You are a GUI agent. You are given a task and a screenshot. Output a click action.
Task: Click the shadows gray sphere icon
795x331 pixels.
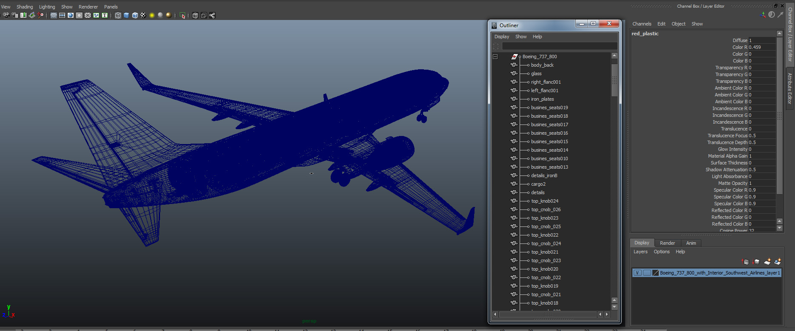pyautogui.click(x=160, y=15)
